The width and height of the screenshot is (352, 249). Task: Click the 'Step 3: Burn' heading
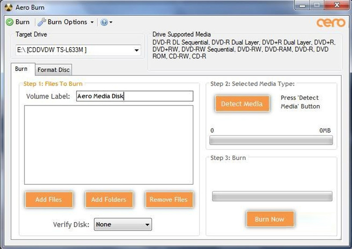point(228,158)
